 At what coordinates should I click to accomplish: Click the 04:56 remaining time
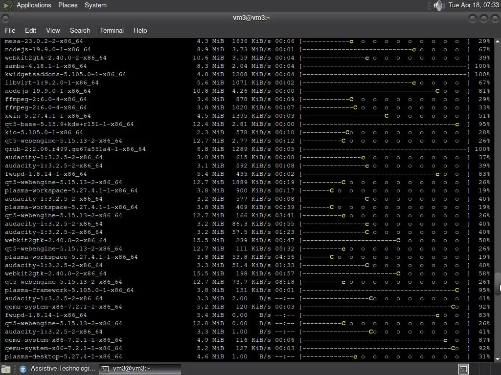(285, 257)
